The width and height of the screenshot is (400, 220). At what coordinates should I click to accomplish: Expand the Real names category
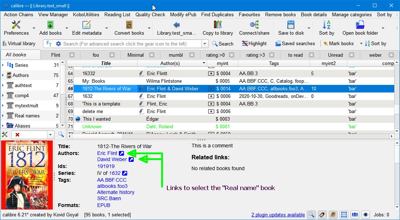coord(3,116)
